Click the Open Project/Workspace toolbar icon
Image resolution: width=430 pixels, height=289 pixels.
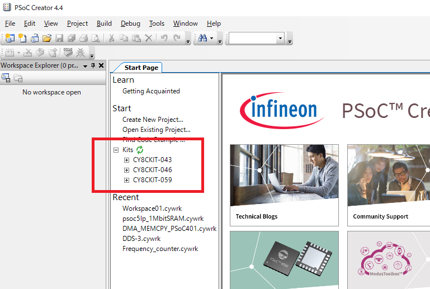click(x=35, y=38)
